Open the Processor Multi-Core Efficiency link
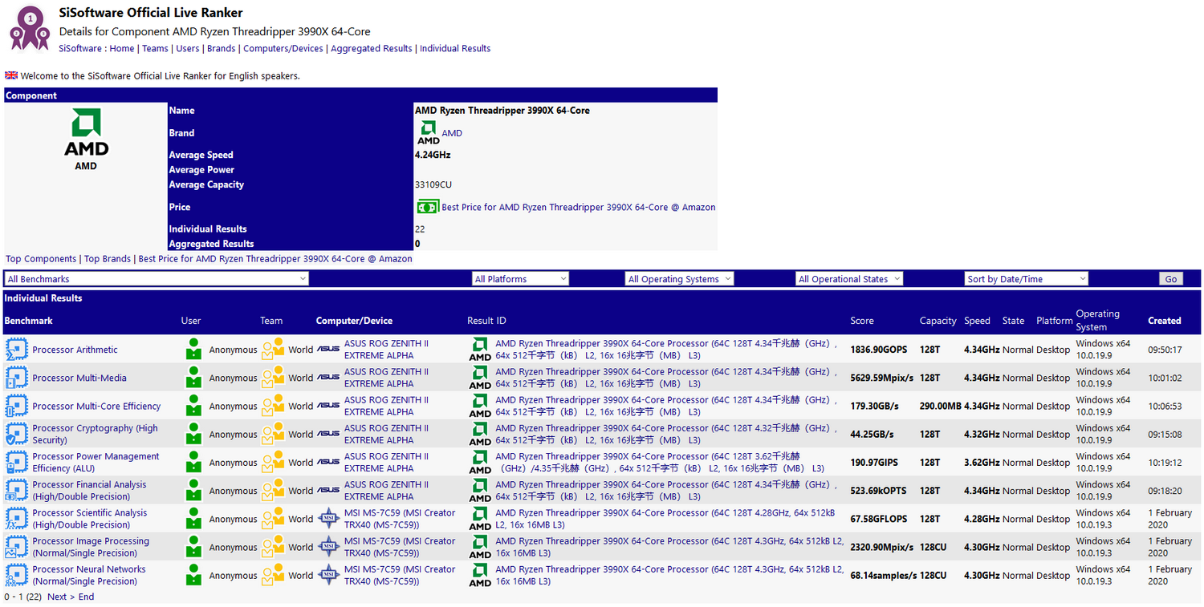 click(96, 406)
